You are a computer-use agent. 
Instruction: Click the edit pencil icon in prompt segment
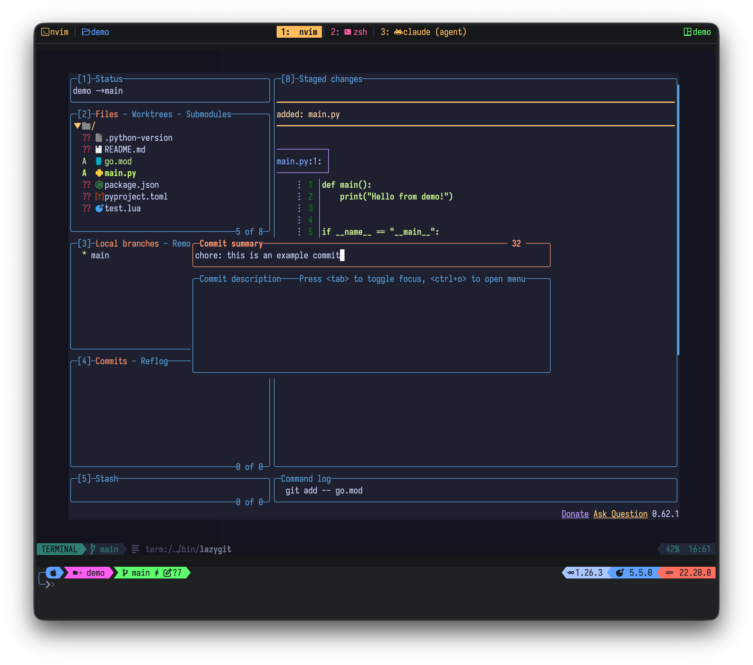[167, 573]
